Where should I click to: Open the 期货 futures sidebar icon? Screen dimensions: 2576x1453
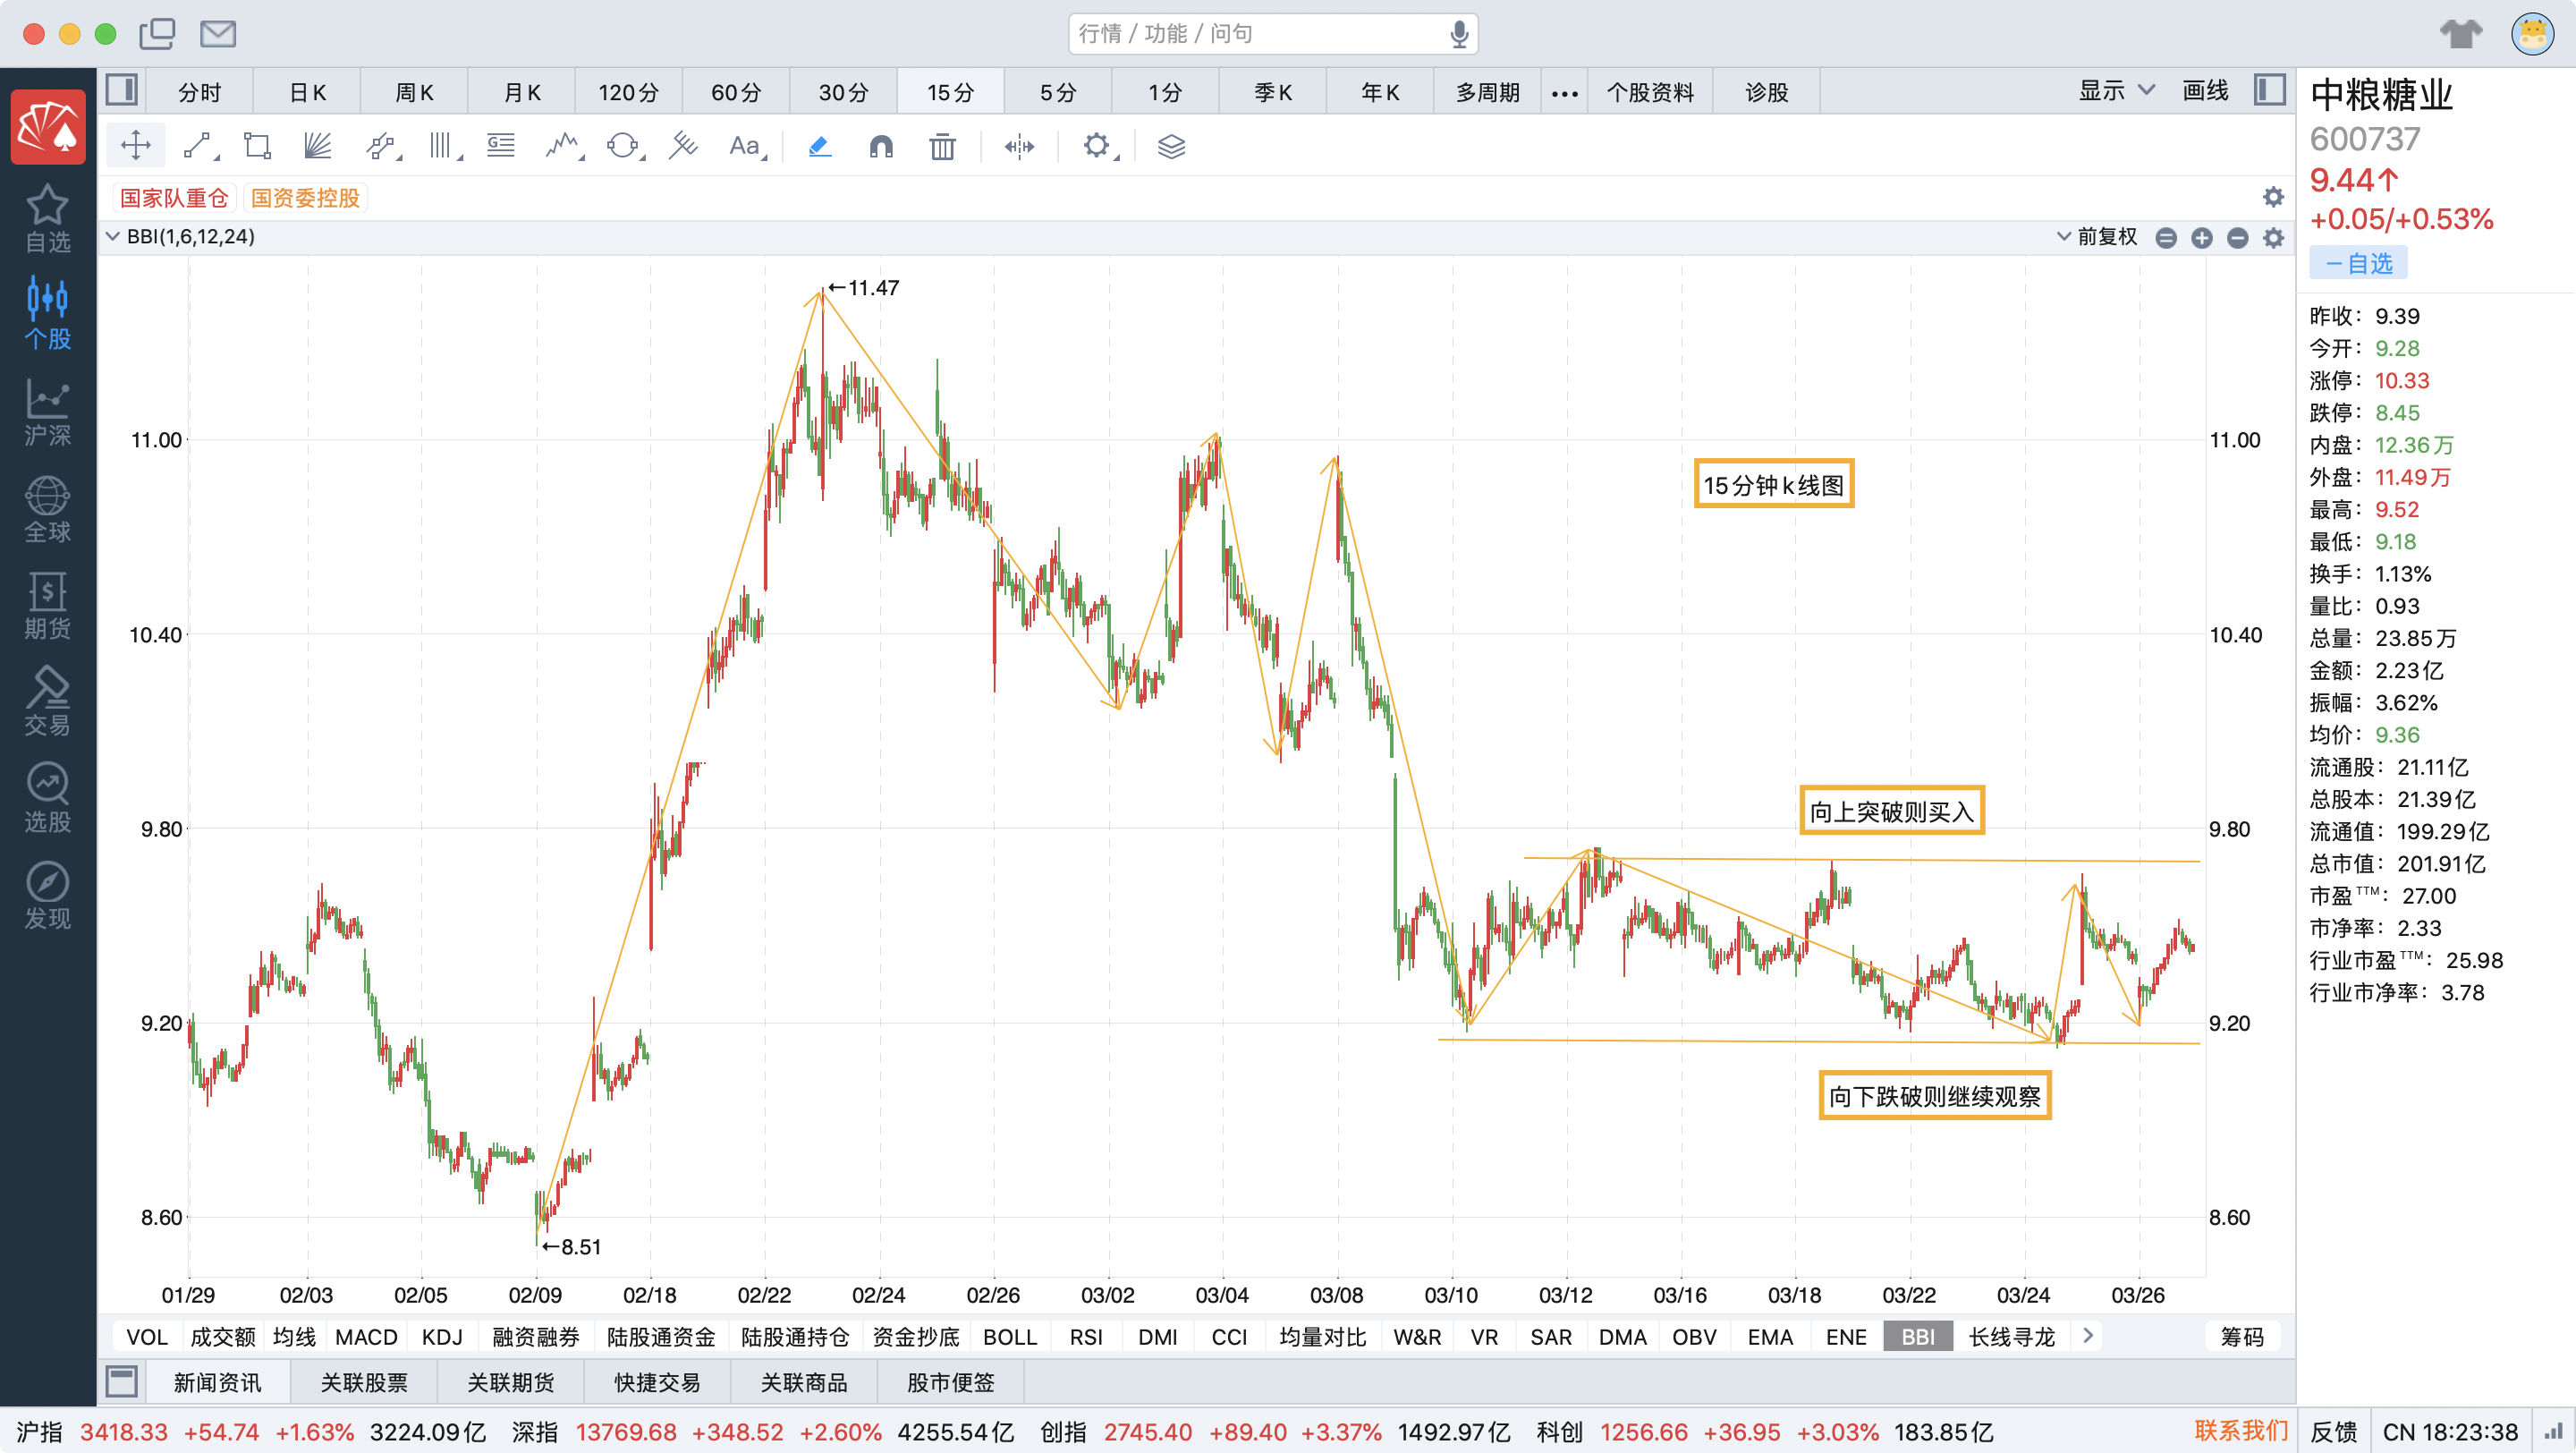click(47, 604)
